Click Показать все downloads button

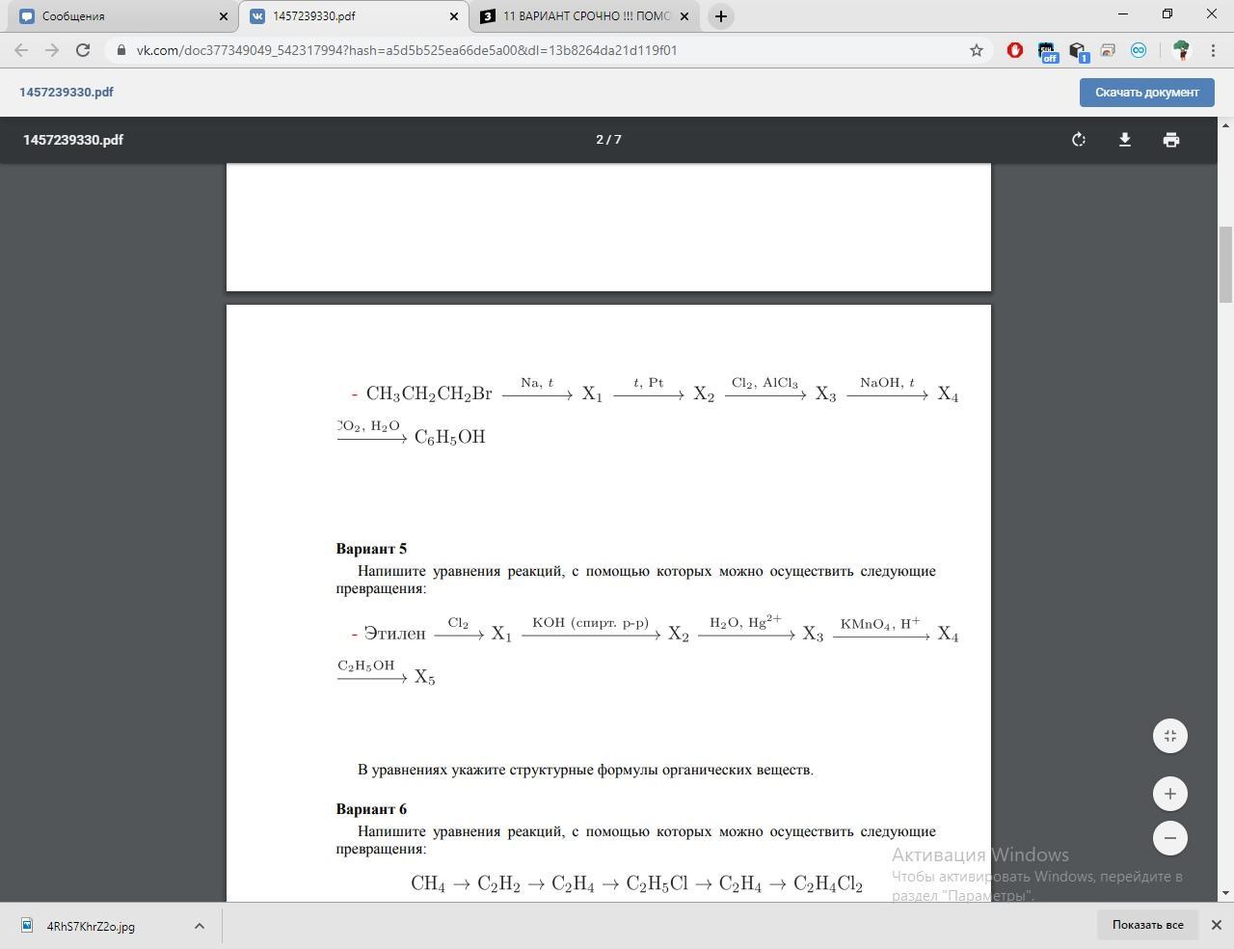point(1147,925)
